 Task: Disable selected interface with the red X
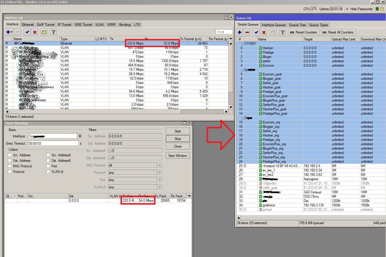35,32
